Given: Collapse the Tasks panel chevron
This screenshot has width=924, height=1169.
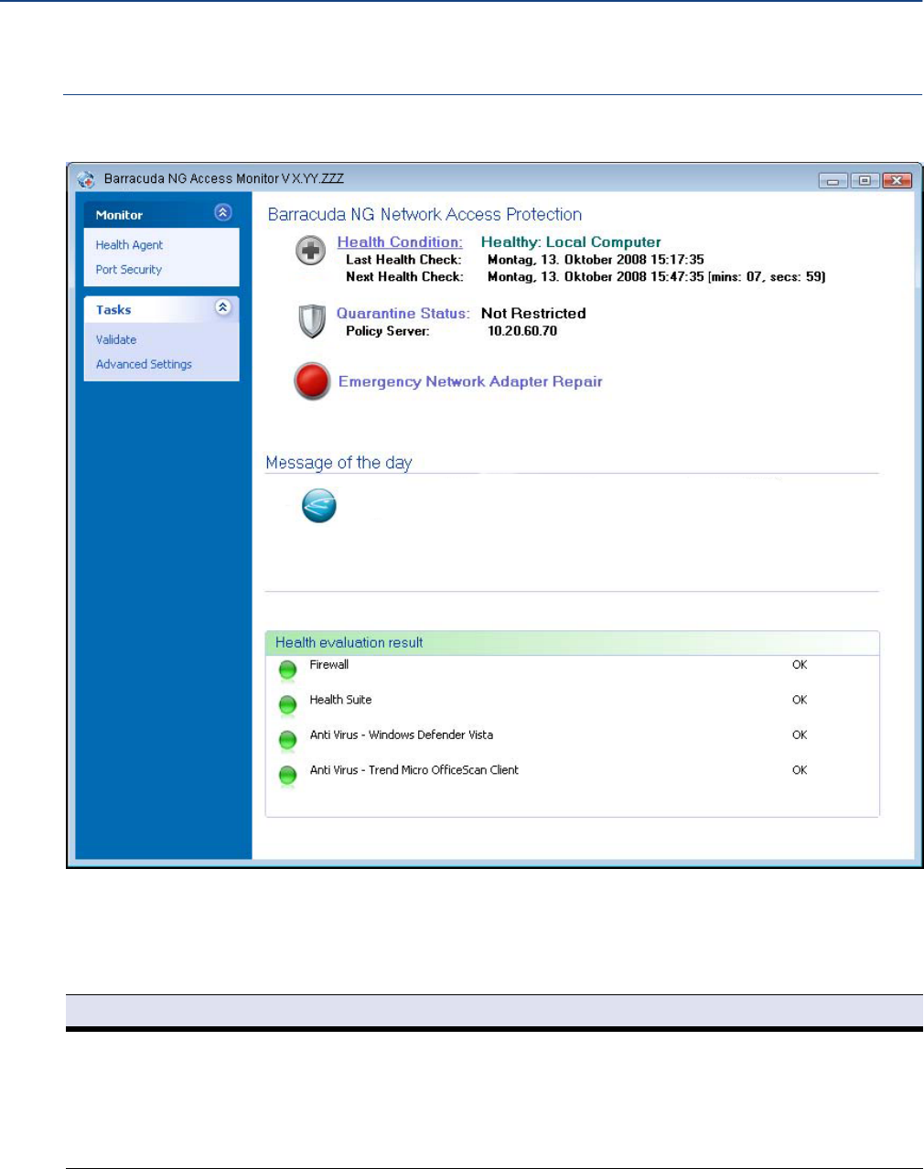Looking at the screenshot, I should (222, 307).
